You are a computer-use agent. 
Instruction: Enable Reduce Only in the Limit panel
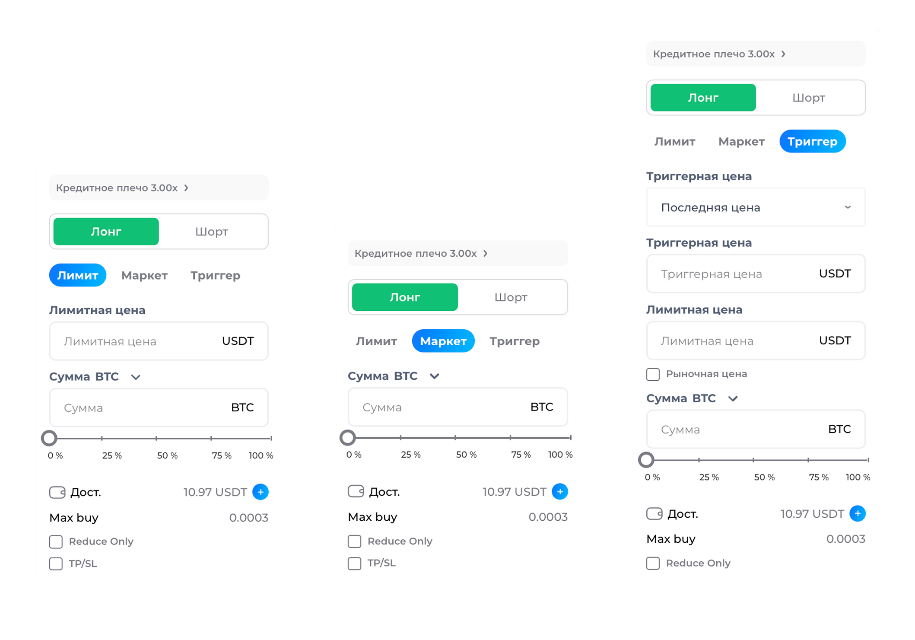point(56,541)
